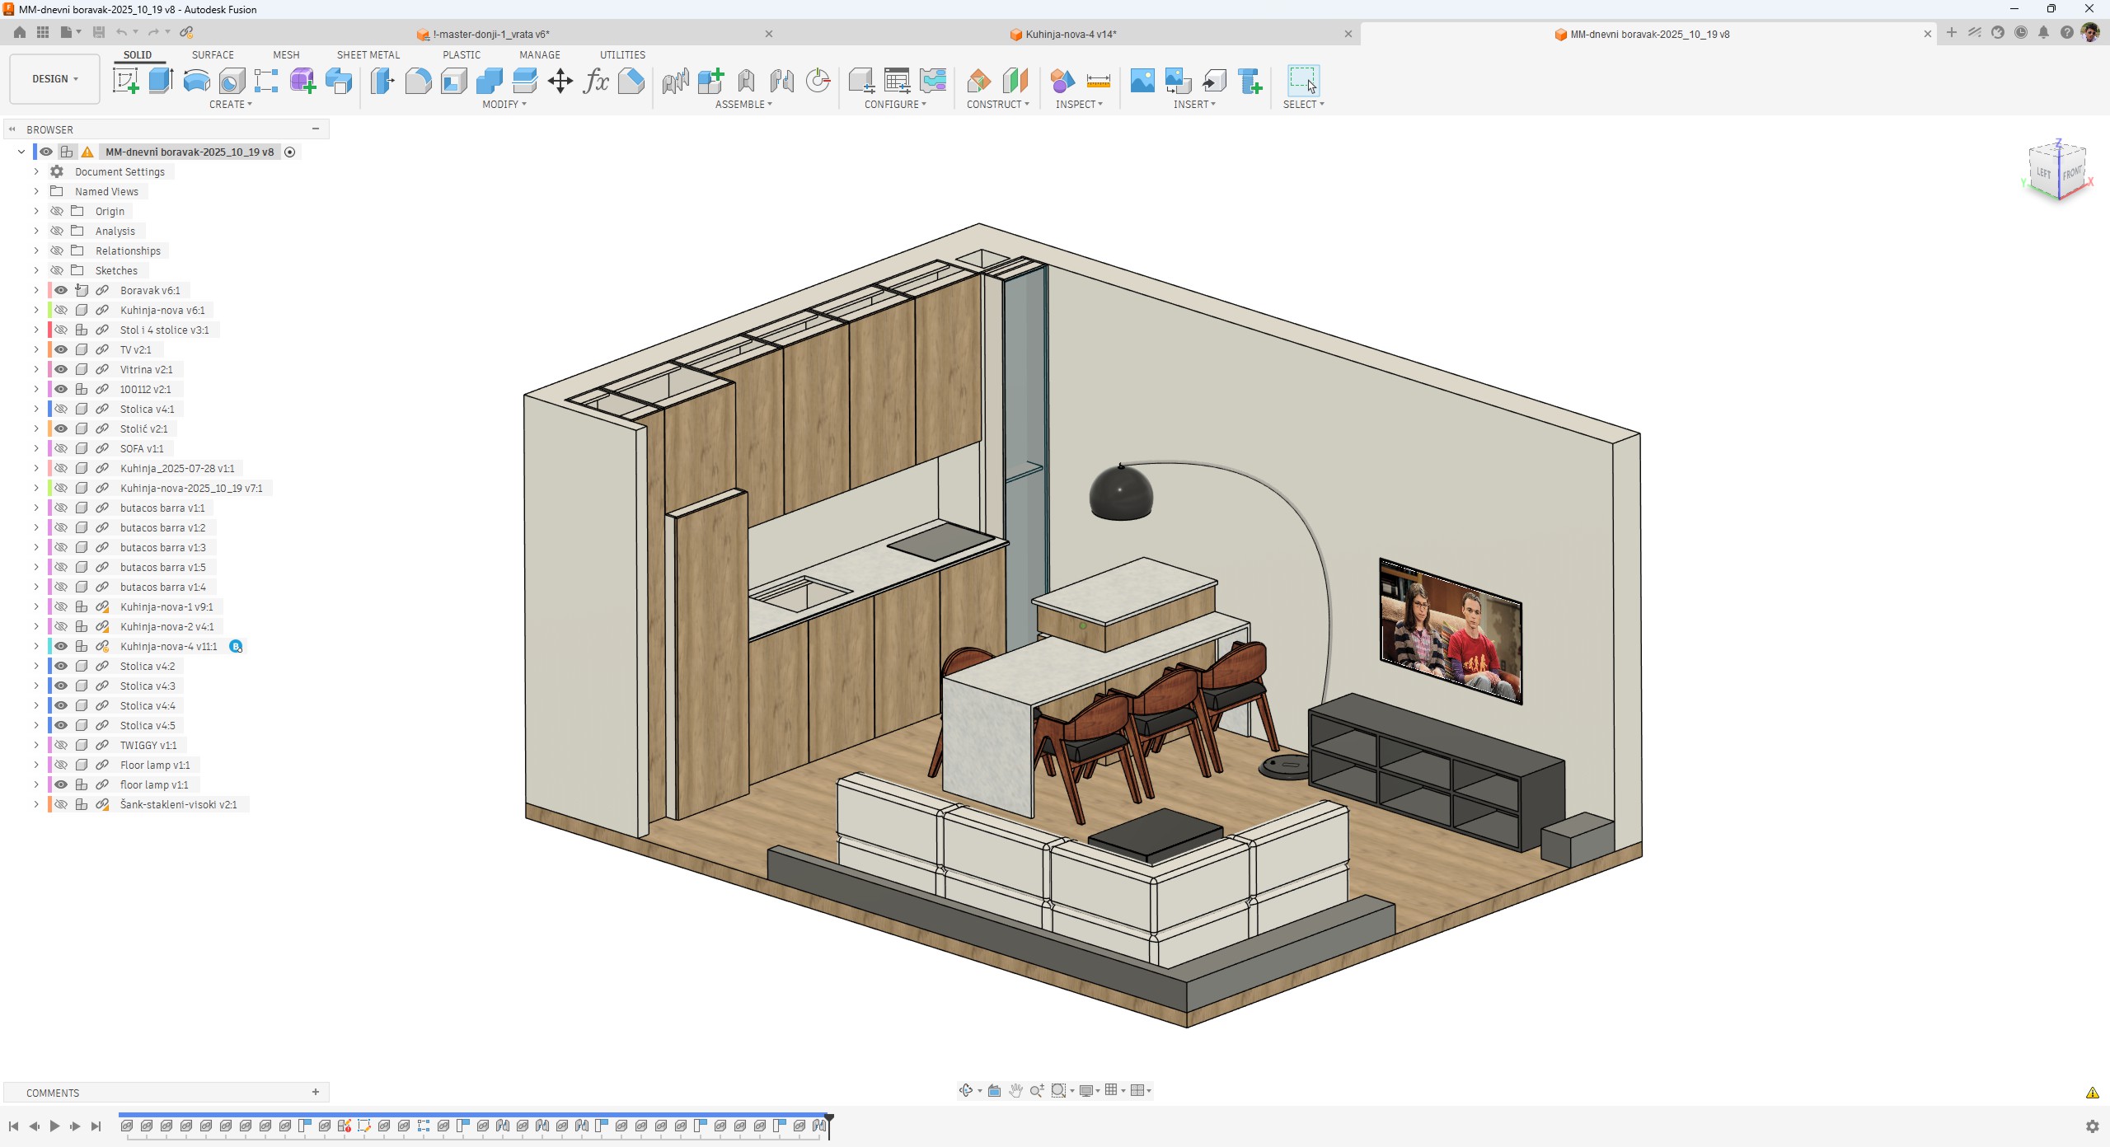Open the MODIFY menu

pos(504,104)
